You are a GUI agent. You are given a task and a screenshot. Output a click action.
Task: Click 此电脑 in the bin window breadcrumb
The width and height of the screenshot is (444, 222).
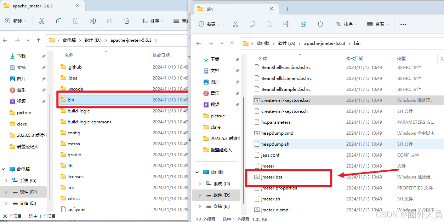pyautogui.click(x=264, y=43)
